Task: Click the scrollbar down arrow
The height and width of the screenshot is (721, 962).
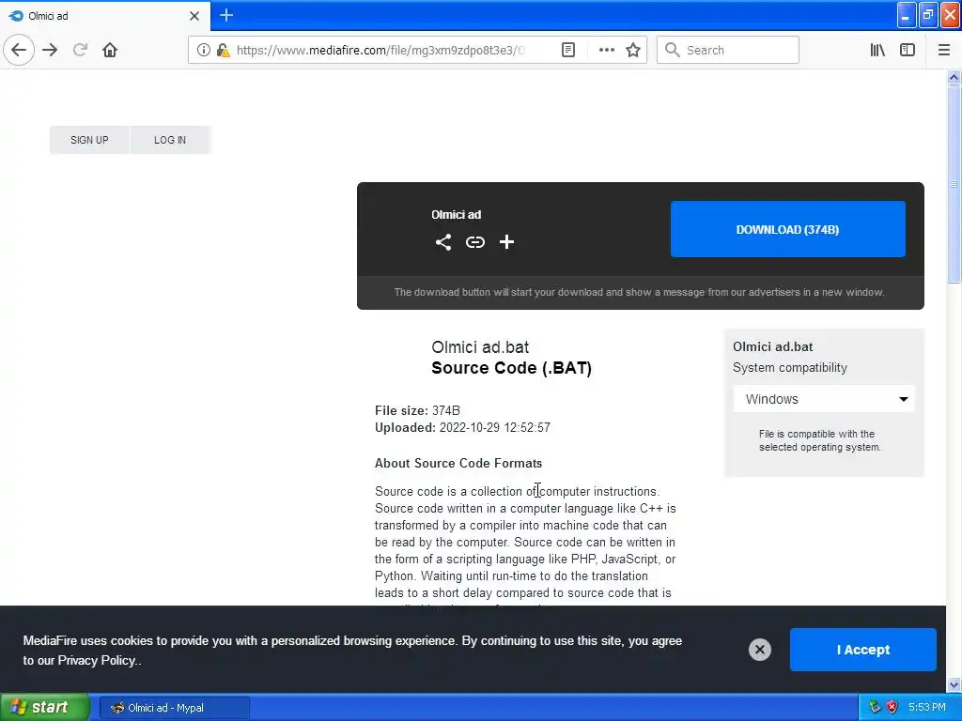Action: click(x=954, y=684)
